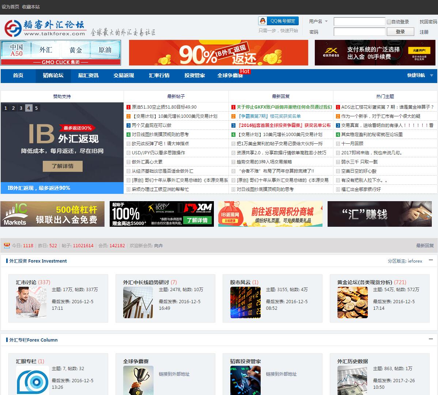Click the IC Markets 500倍杠杆 banner
The image size is (438, 395).
(53, 214)
